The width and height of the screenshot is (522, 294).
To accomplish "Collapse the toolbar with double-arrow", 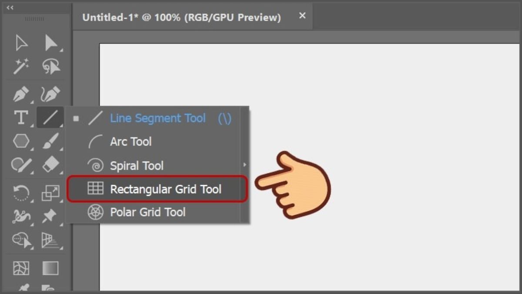I will (x=10, y=7).
